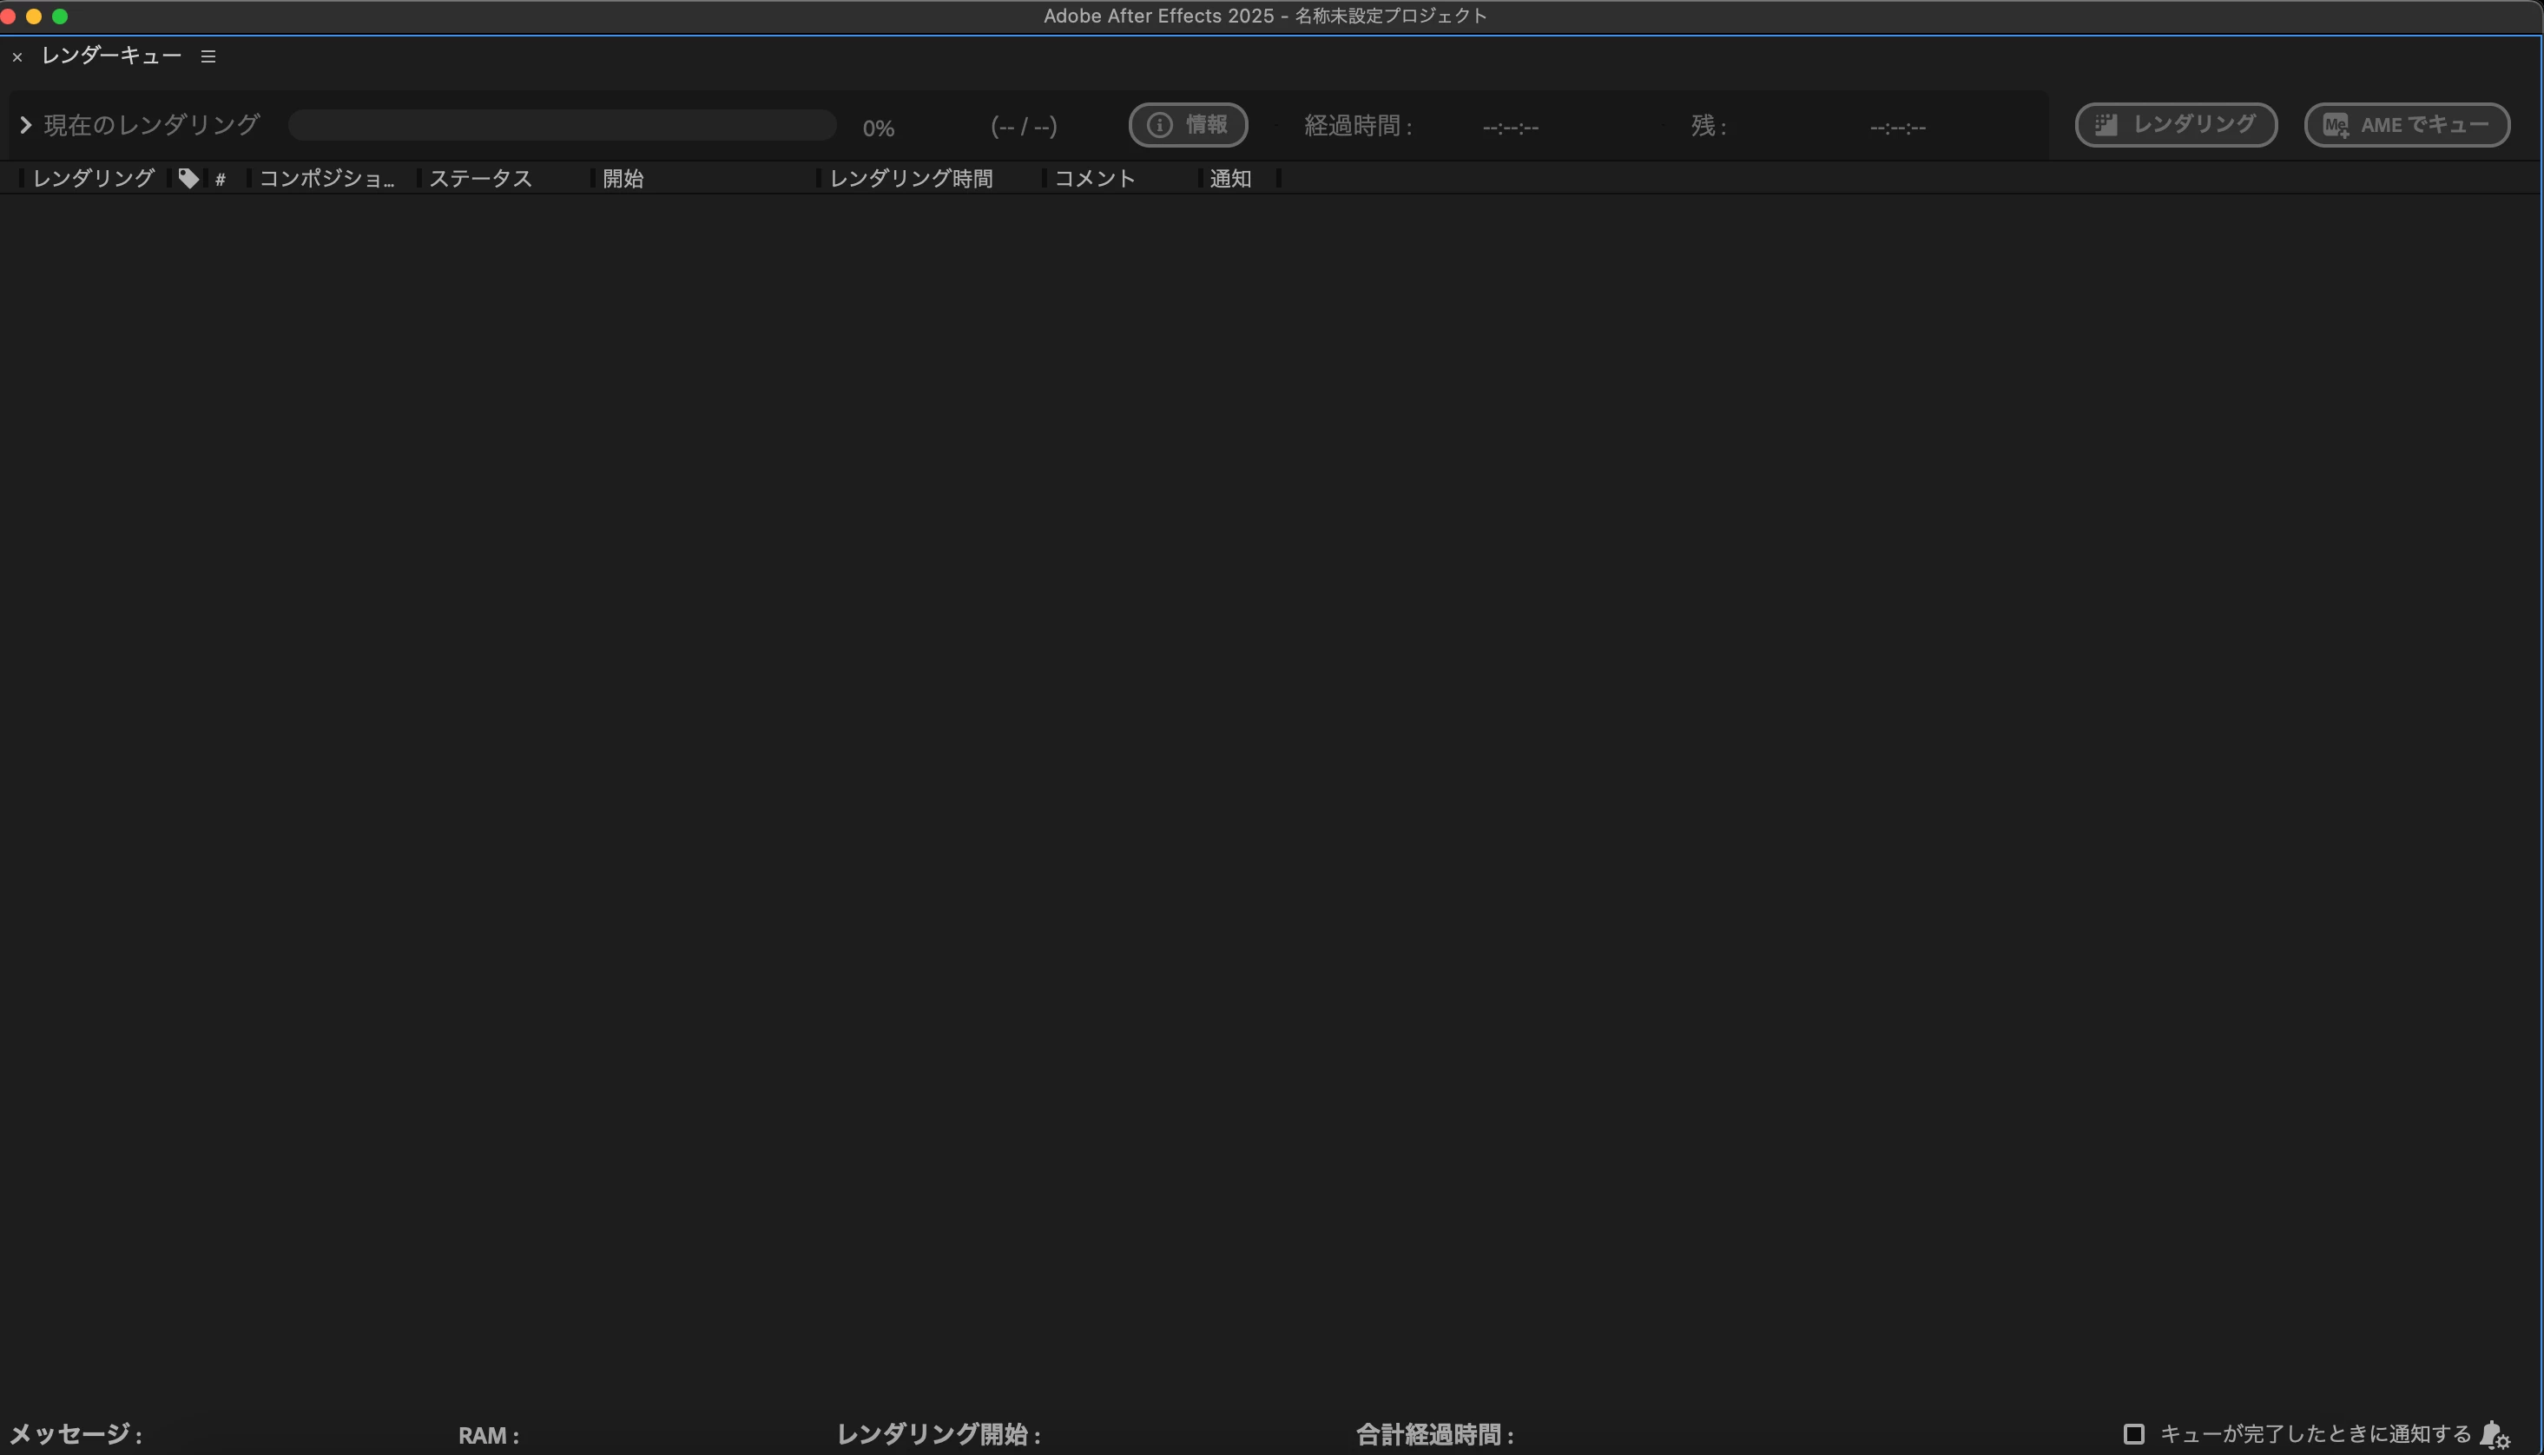Select the レンダーキュー panel tab
The width and height of the screenshot is (2544, 1455).
pos(111,56)
